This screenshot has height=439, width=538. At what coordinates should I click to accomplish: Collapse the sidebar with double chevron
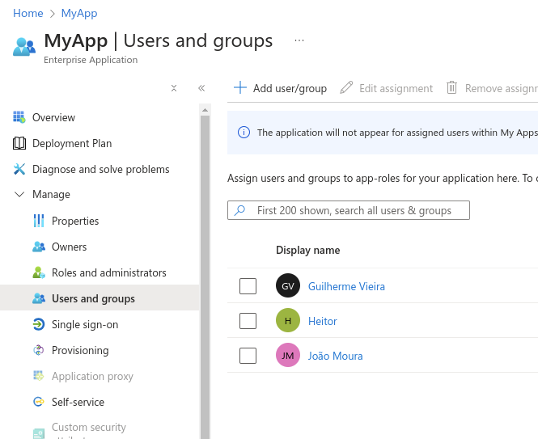[x=201, y=88]
